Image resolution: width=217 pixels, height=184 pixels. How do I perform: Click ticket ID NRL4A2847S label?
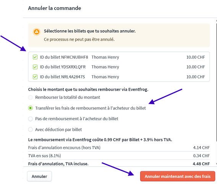62,77
